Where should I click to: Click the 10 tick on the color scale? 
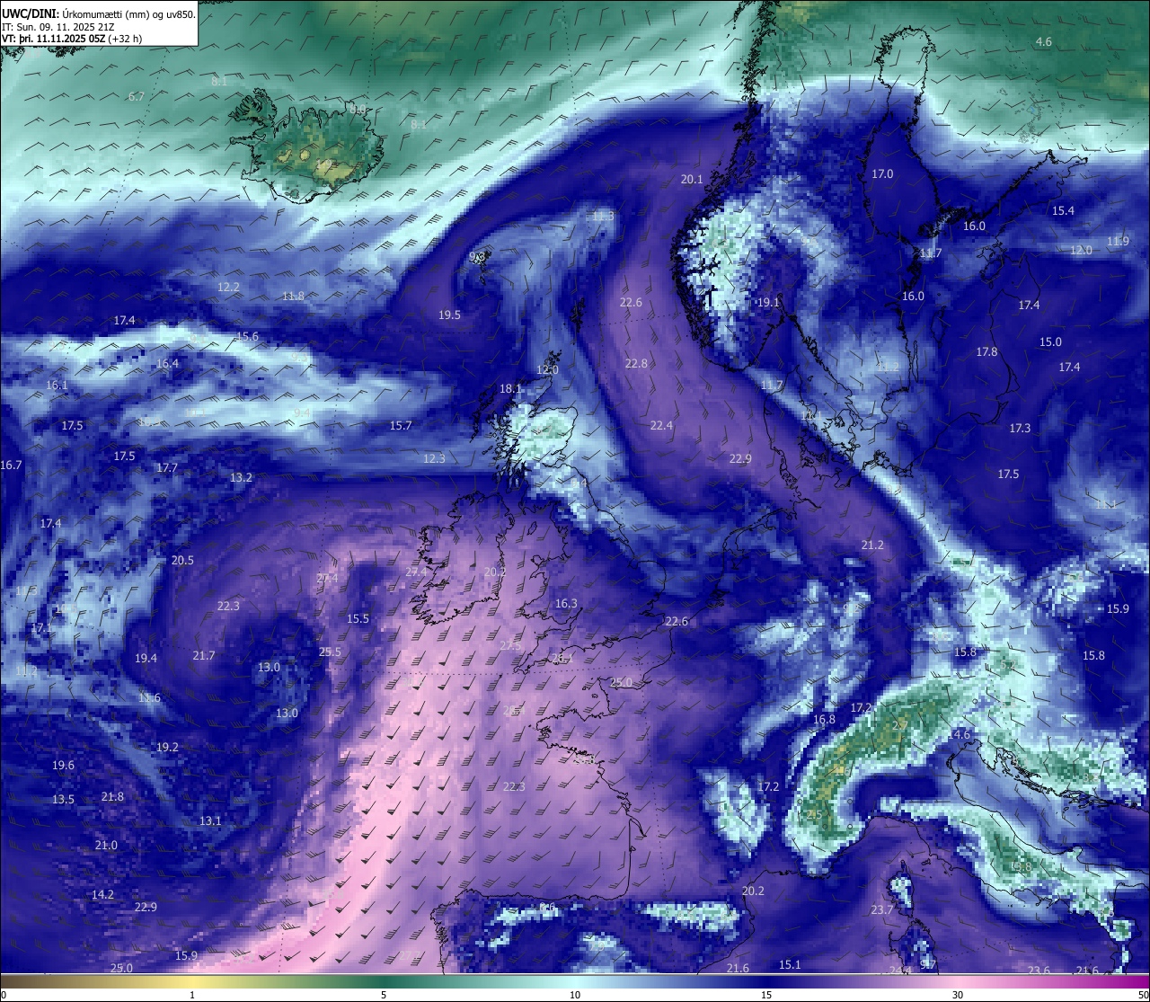point(574,995)
